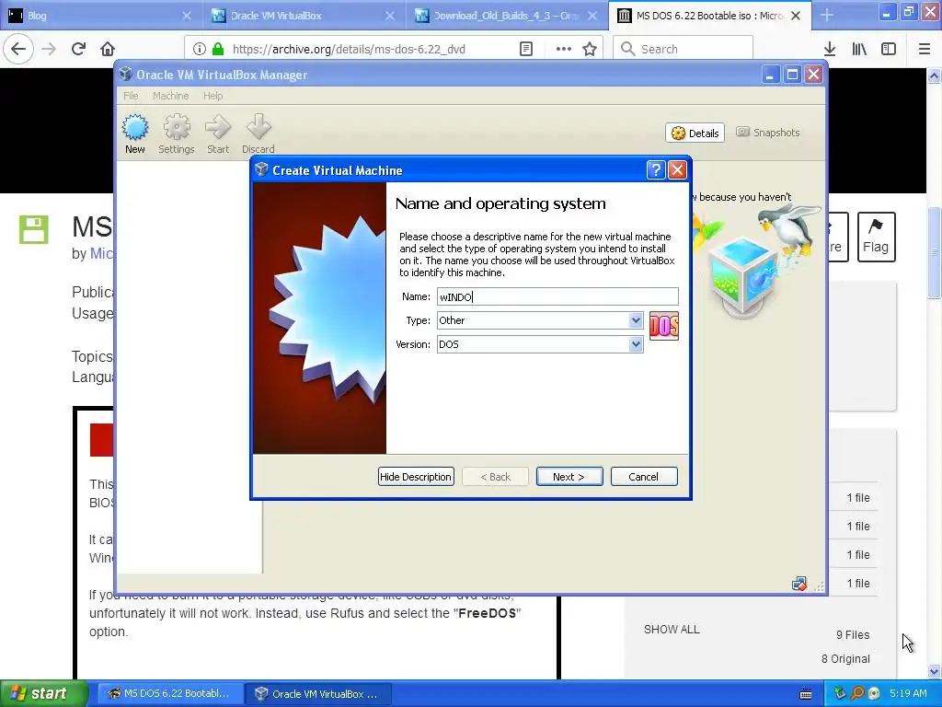Screen dimensions: 942x707
Task: Click the New machine toolbar icon
Action: pyautogui.click(x=135, y=134)
